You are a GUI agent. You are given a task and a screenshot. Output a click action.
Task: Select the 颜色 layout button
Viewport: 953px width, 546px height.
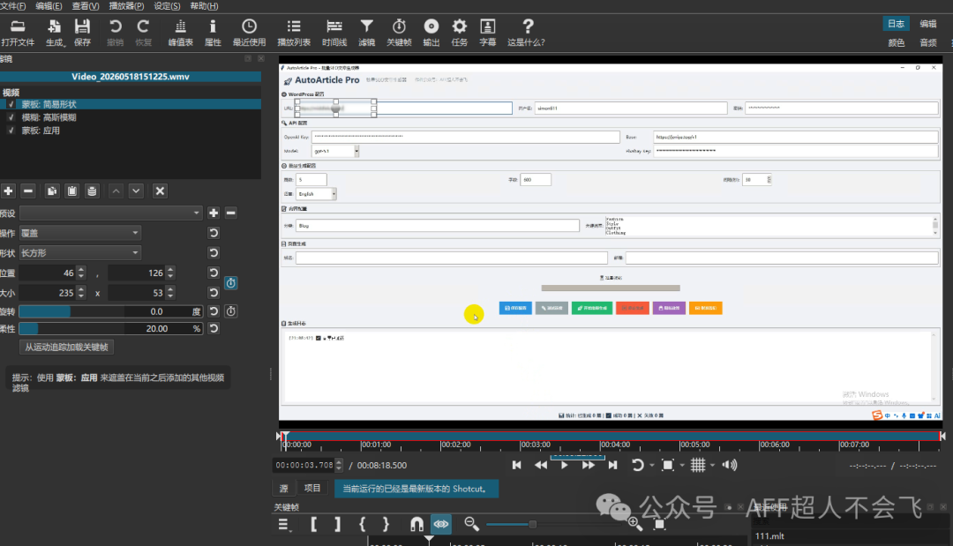(x=896, y=42)
